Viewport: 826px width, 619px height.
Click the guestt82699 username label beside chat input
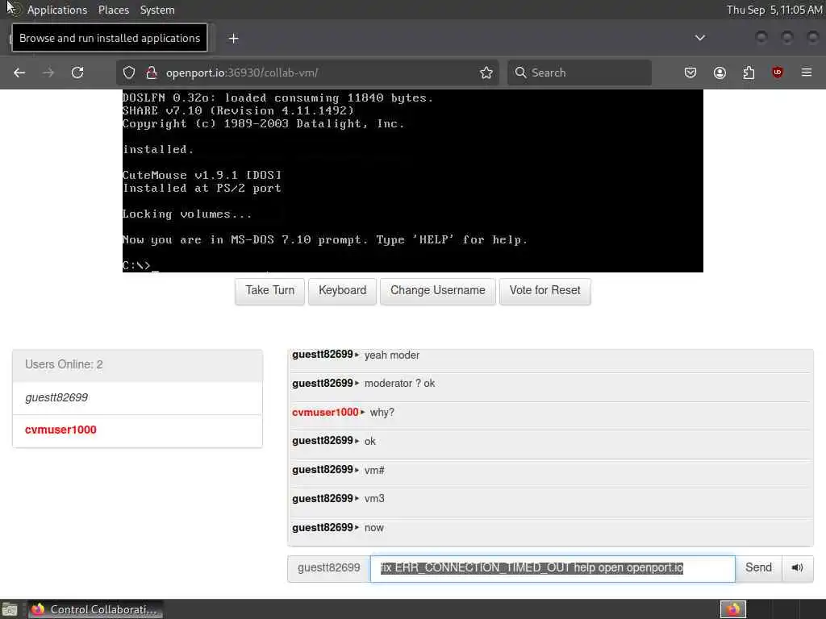329,568
